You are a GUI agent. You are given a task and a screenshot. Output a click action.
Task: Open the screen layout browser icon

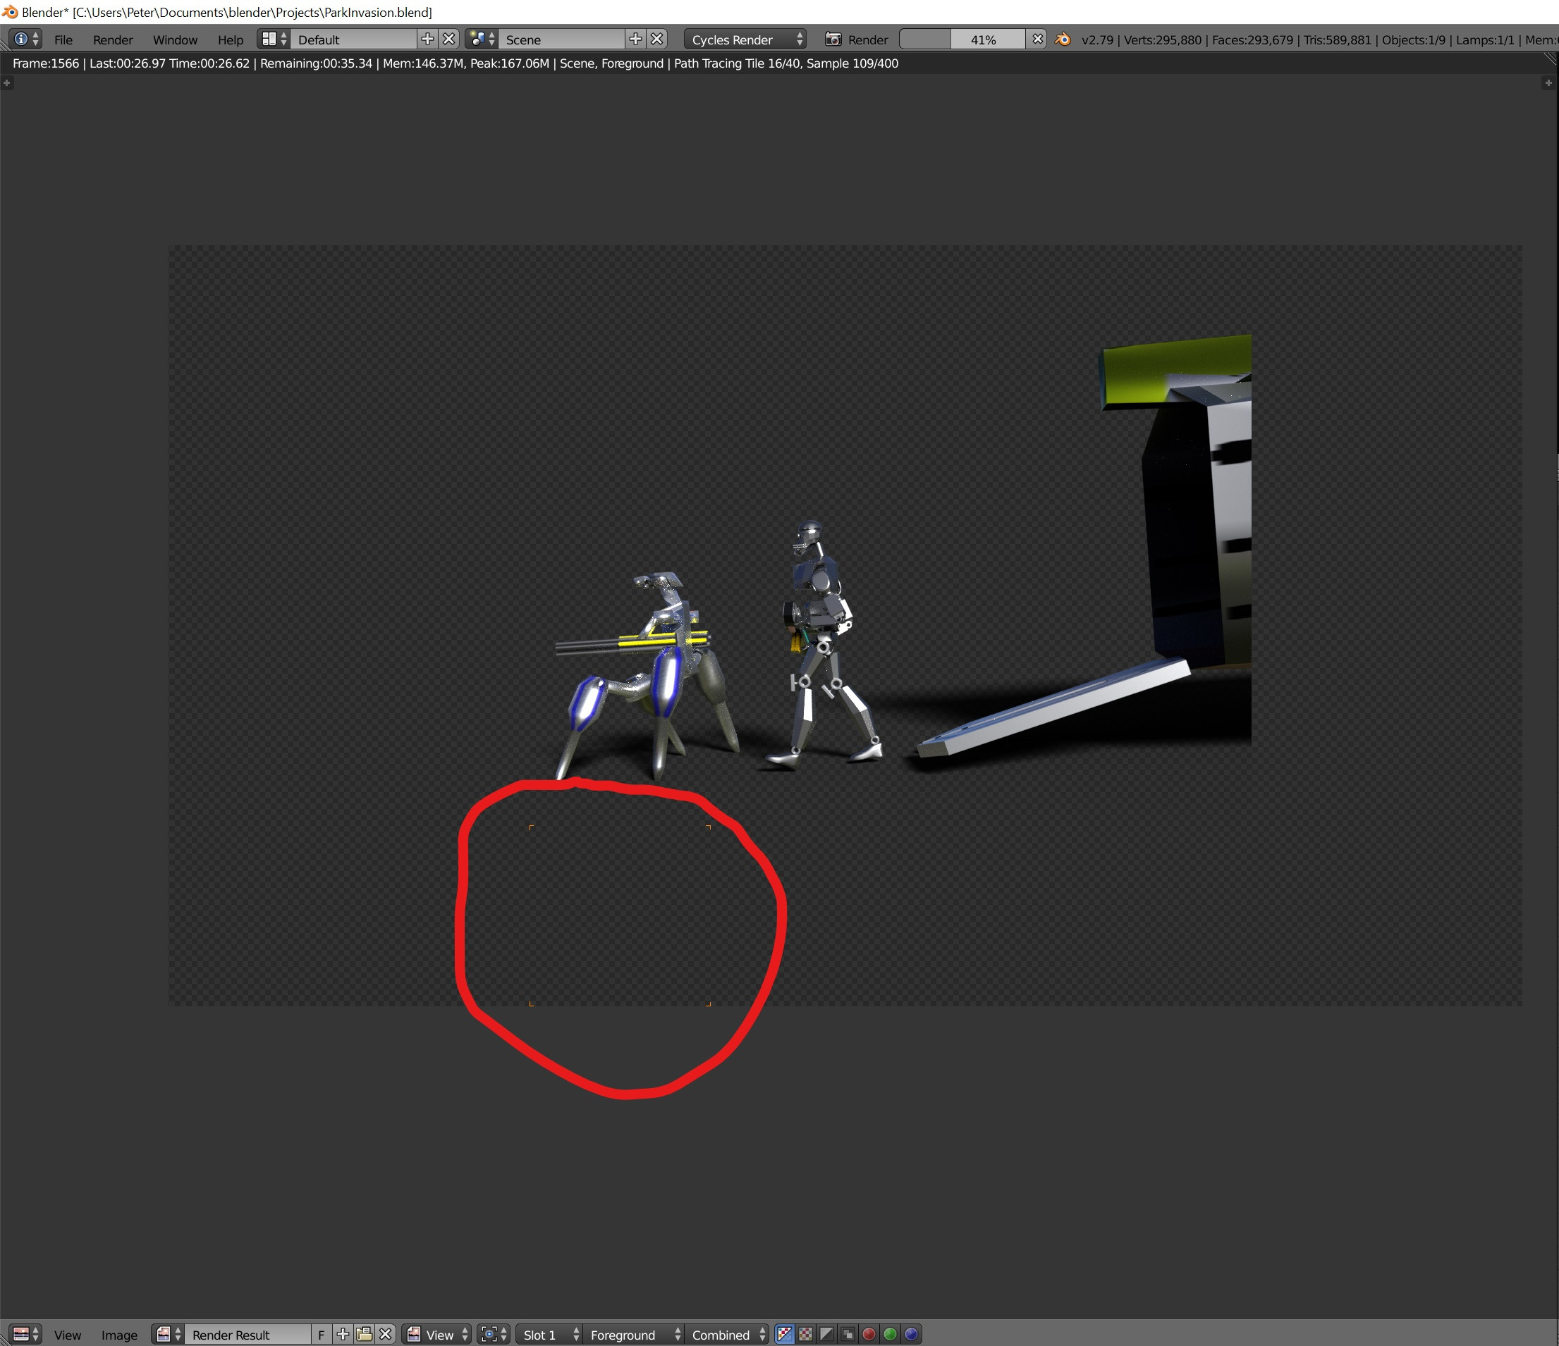(x=274, y=39)
